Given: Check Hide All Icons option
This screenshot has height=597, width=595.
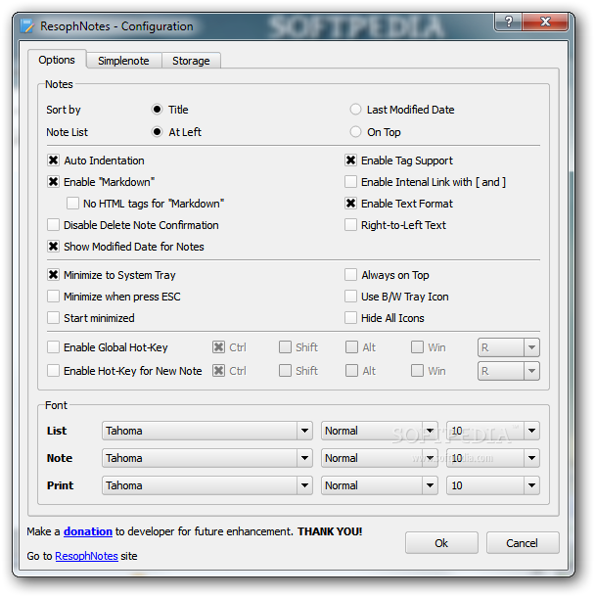Looking at the screenshot, I should [x=350, y=318].
